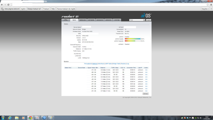The image size is (213, 120).
Task: Sort by Connection Time column header
Action: (131, 68)
